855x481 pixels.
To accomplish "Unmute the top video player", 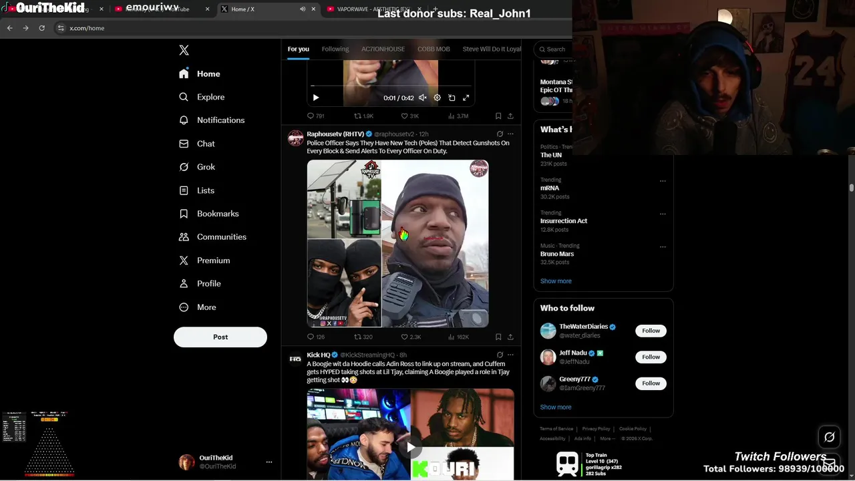I will pos(423,98).
